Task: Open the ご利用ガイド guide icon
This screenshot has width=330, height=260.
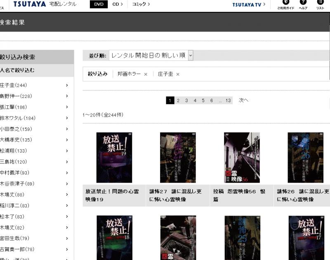Action: coord(285,5)
